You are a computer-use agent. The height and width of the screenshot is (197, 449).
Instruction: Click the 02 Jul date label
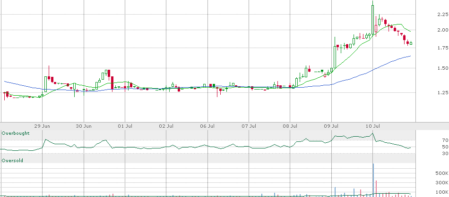point(167,126)
